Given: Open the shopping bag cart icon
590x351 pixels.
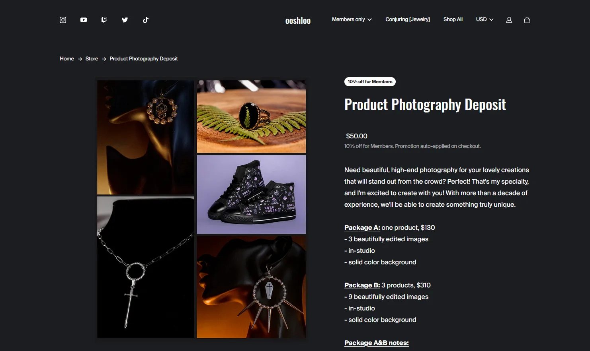Looking at the screenshot, I should [x=527, y=20].
